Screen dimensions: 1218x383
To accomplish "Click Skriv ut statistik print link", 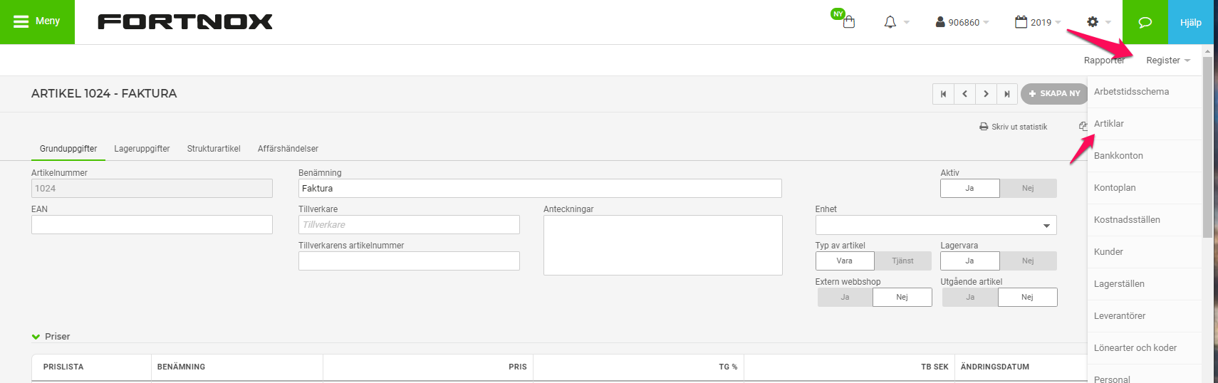I will tap(1013, 127).
